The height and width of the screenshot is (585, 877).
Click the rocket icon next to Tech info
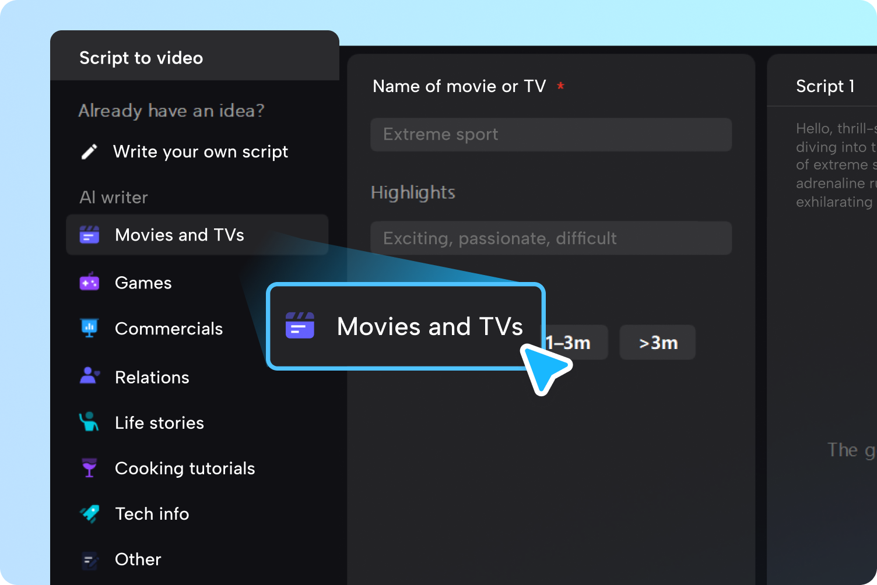[x=89, y=513]
